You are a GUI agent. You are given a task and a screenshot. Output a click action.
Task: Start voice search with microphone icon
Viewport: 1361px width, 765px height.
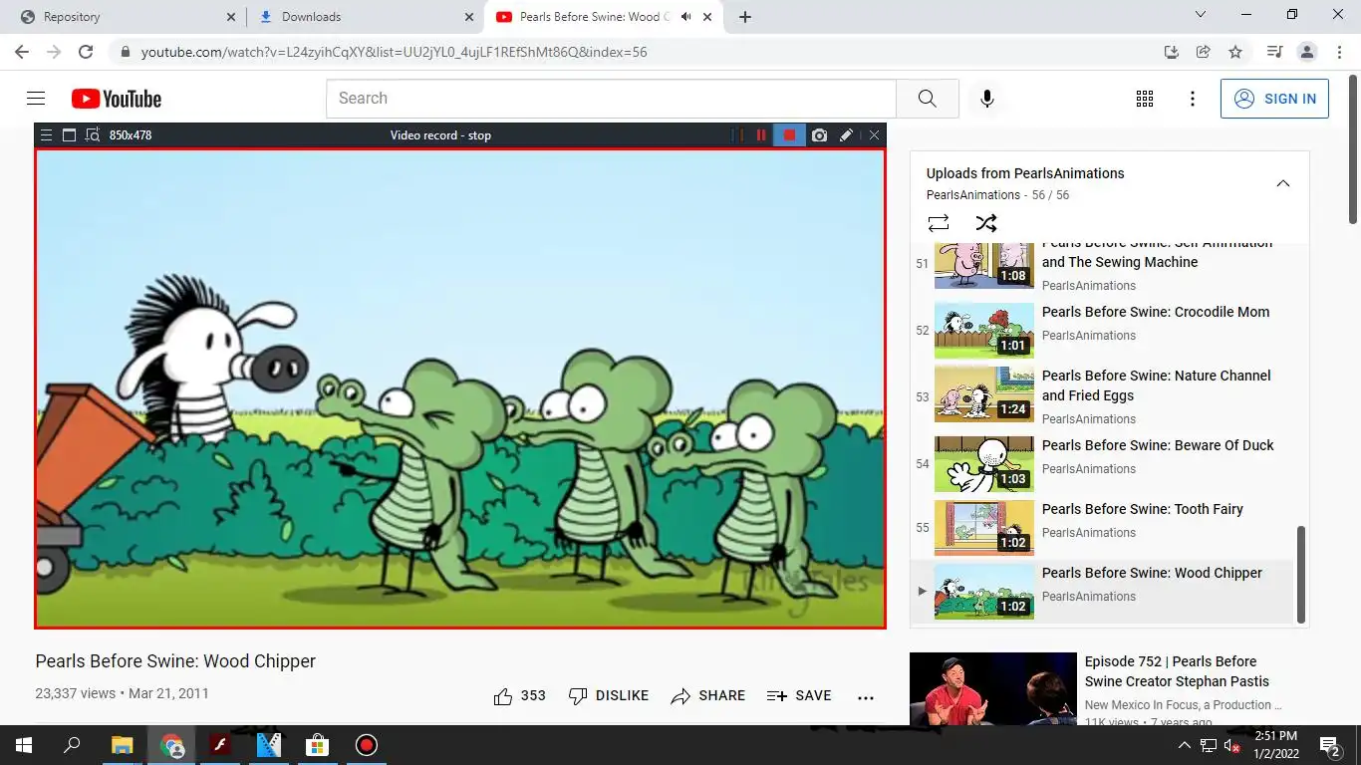pyautogui.click(x=986, y=99)
